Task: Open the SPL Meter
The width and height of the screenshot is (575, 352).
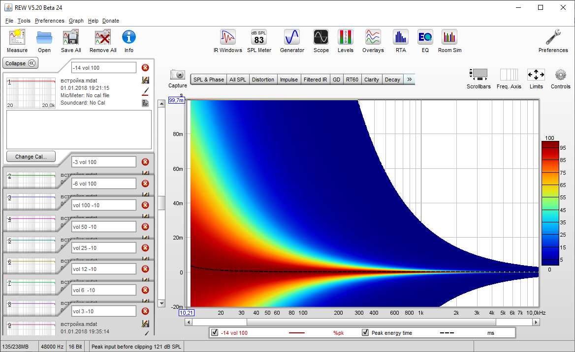Action: [259, 41]
